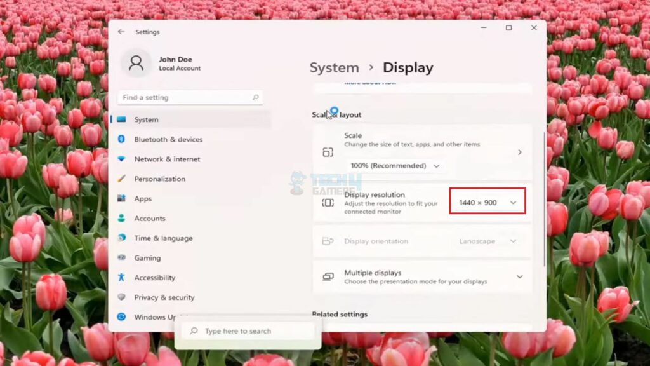This screenshot has width=650, height=366.
Task: Open Scale settings with the right chevron
Action: (x=519, y=152)
